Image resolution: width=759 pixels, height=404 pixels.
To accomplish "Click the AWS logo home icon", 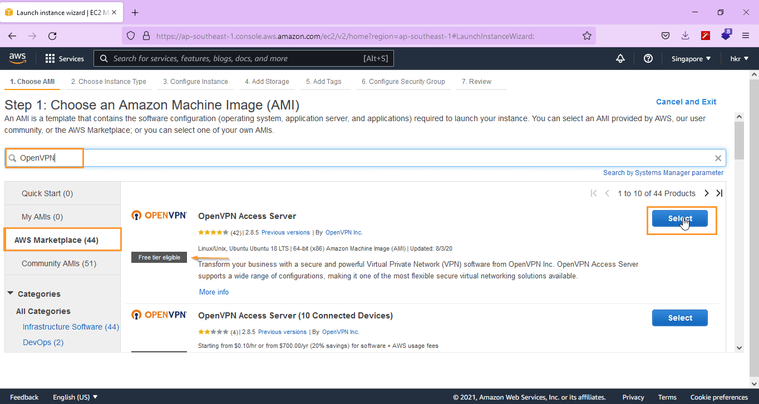I will 18,58.
